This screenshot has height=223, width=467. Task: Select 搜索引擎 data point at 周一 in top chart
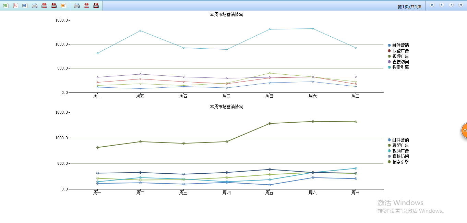[97, 53]
